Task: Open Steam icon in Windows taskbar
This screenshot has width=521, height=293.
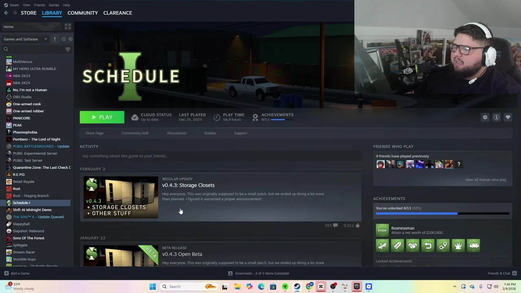Action: tap(297, 286)
